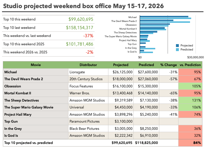The height and width of the screenshot is (150, 207).
Task: Click the Michael label in the chart
Action: pos(133,17)
